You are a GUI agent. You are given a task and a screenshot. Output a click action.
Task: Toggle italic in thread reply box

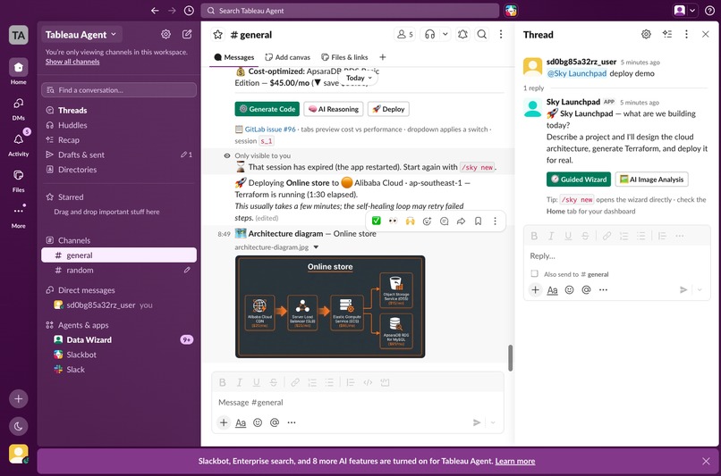pyautogui.click(x=551, y=236)
